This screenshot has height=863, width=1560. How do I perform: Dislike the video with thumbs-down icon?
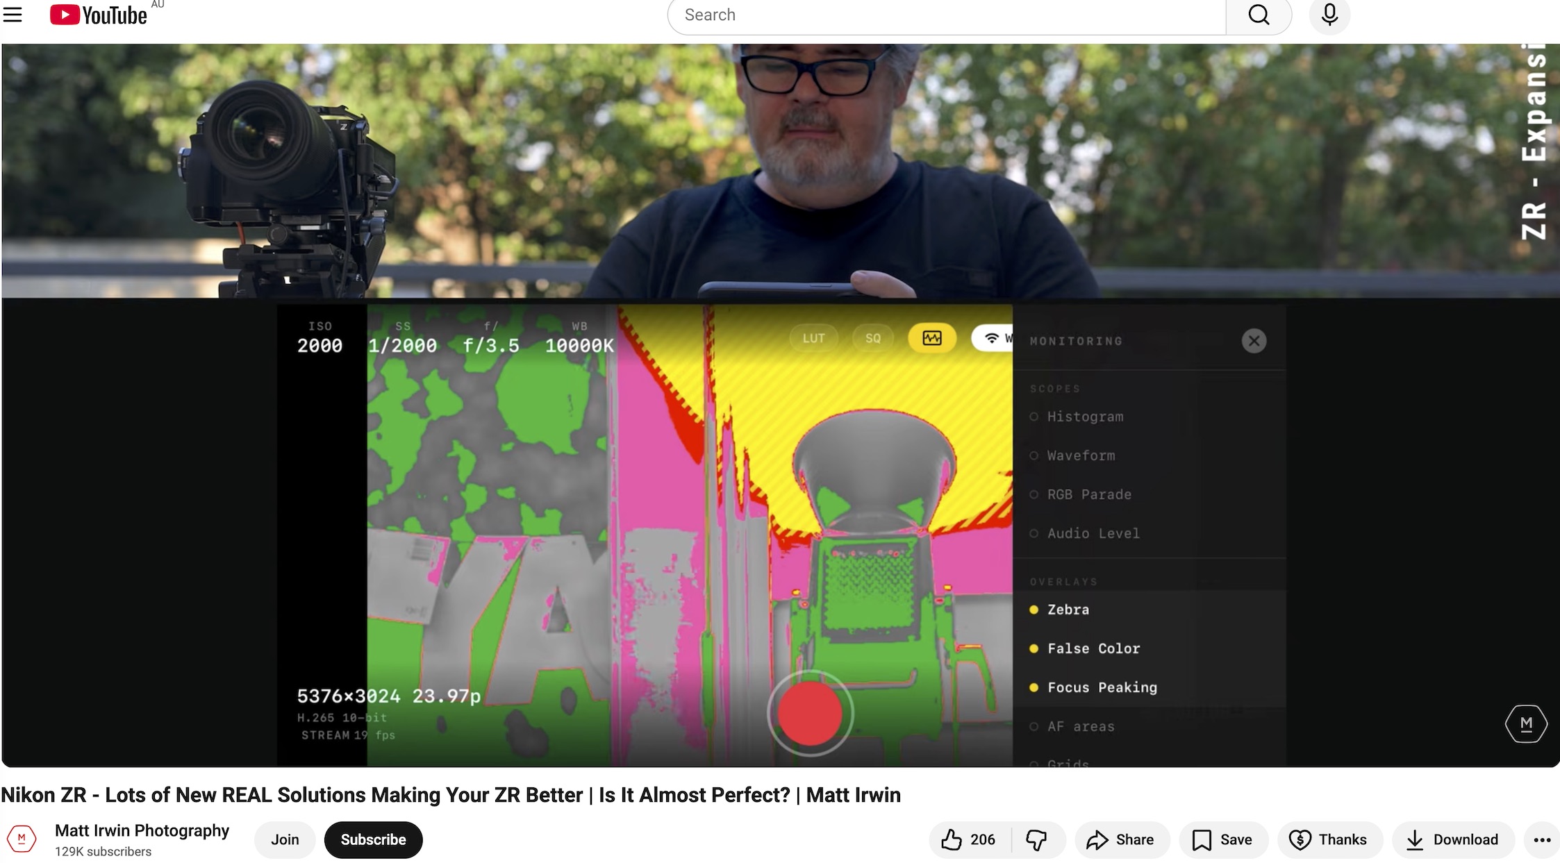[1037, 839]
